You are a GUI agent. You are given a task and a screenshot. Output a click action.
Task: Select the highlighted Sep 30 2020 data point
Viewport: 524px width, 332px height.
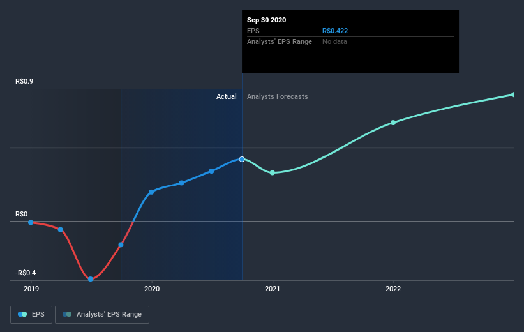pyautogui.click(x=242, y=159)
